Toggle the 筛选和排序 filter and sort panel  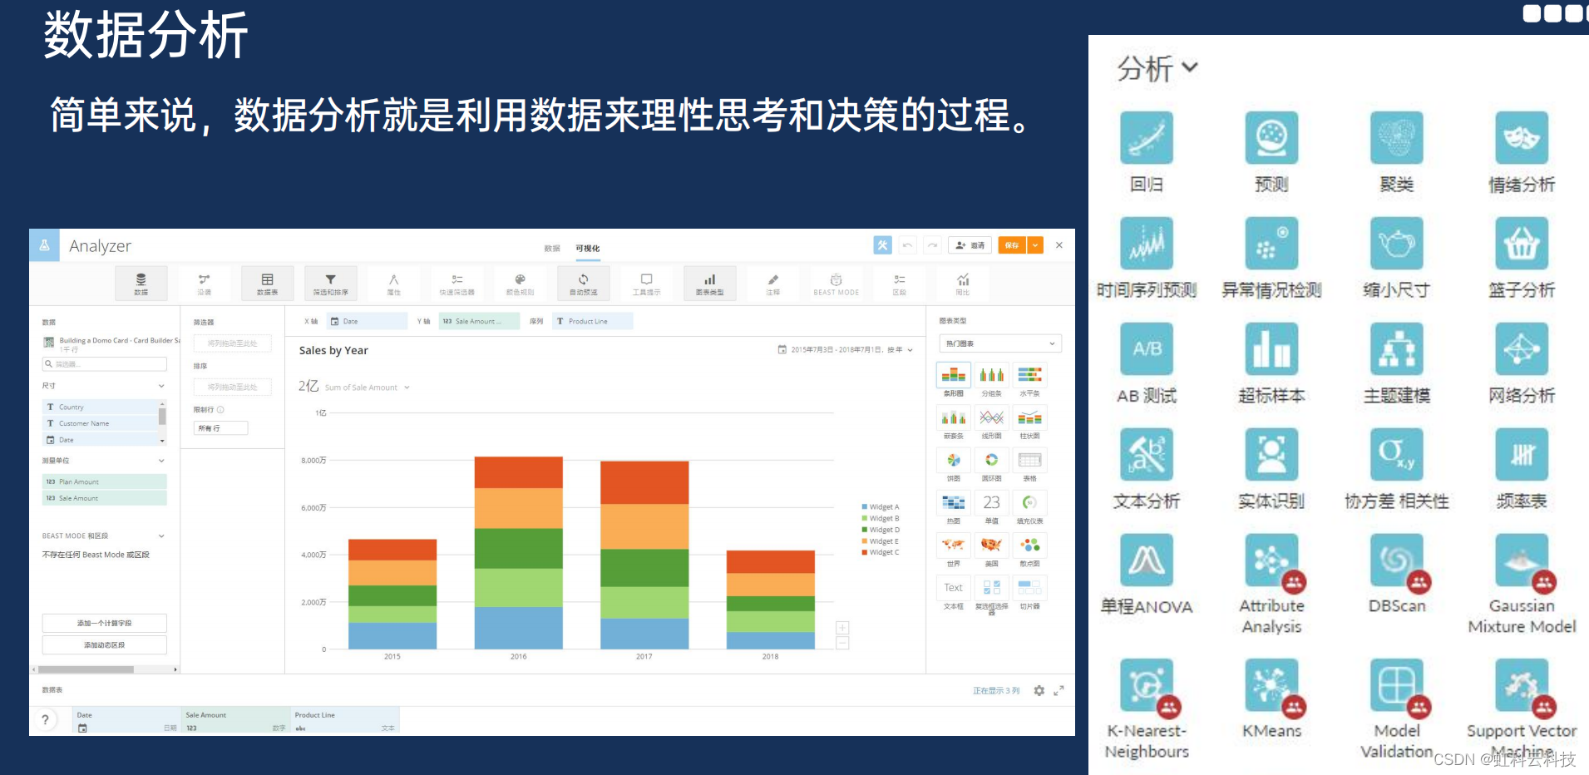(331, 284)
